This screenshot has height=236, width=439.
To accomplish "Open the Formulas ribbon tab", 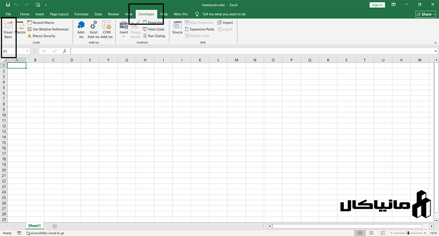I will click(x=81, y=14).
